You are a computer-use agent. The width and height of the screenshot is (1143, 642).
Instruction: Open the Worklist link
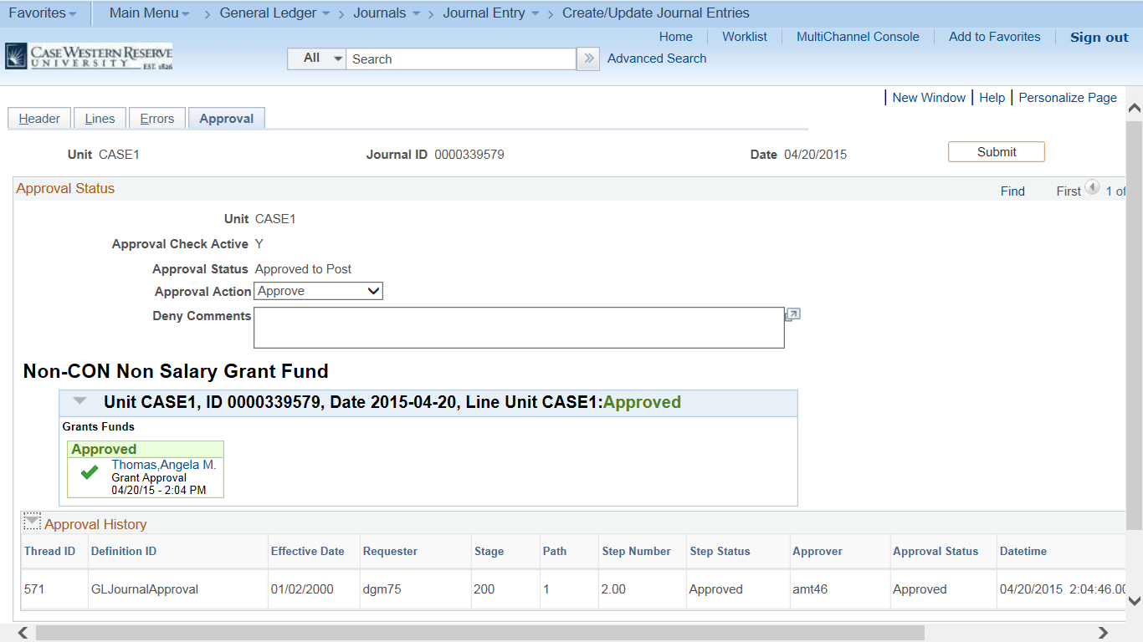pos(744,36)
